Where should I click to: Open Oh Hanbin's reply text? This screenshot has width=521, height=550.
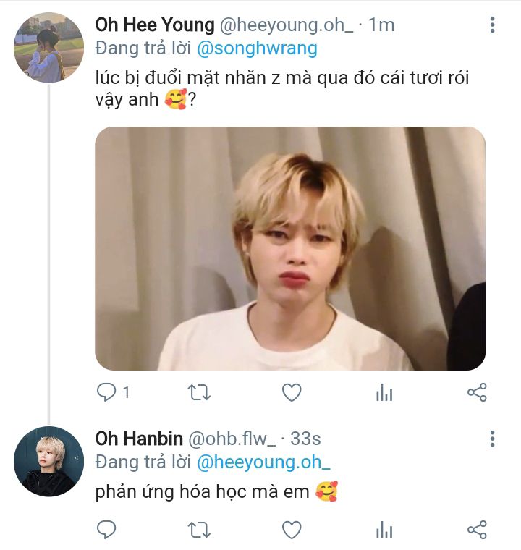tap(203, 492)
